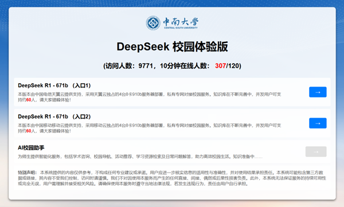
Task: Click the DeepSeek R1 - 671b (入口1) title
Action: pos(54,85)
